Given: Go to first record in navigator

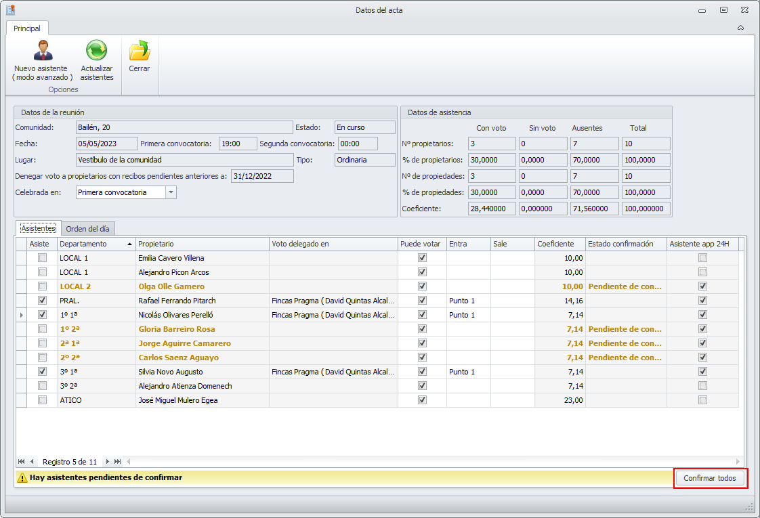Looking at the screenshot, I should point(22,462).
